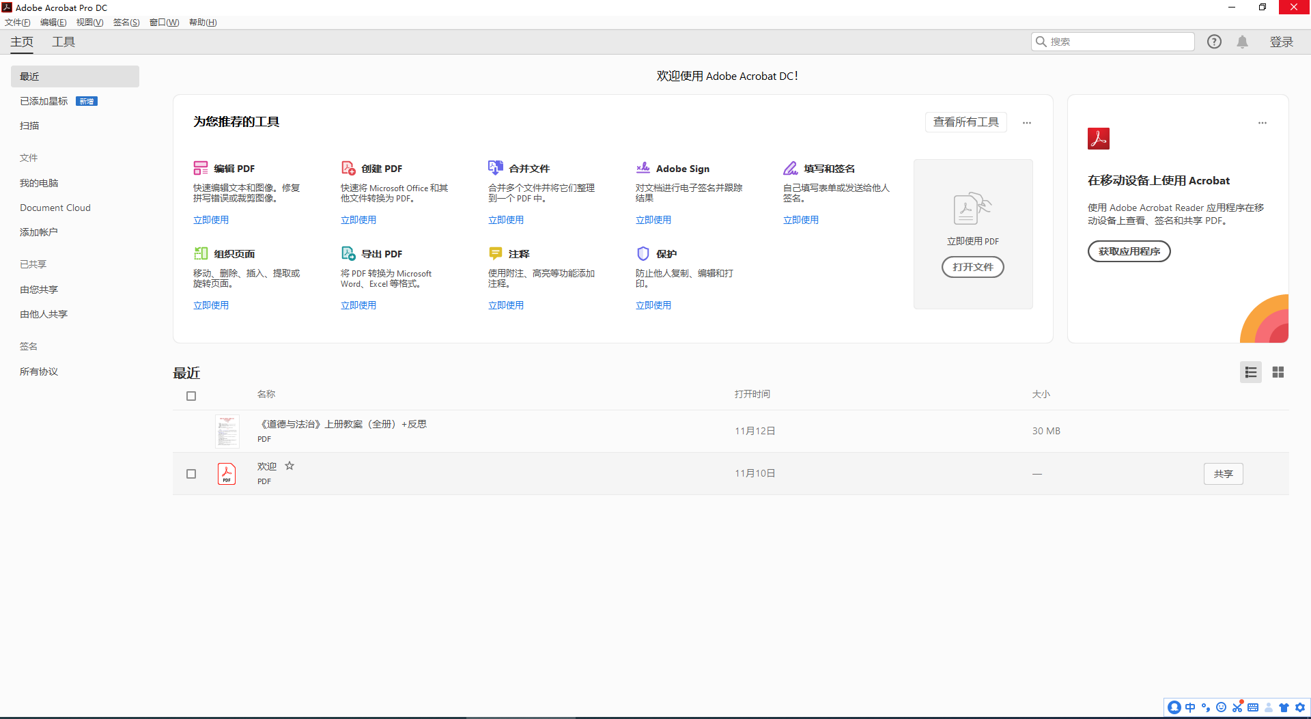Click the Organize Pages (组织页面) icon

201,253
